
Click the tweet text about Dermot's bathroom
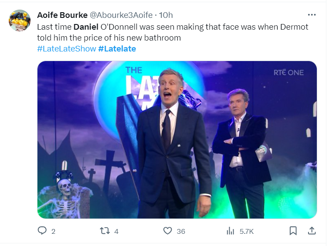point(172,32)
